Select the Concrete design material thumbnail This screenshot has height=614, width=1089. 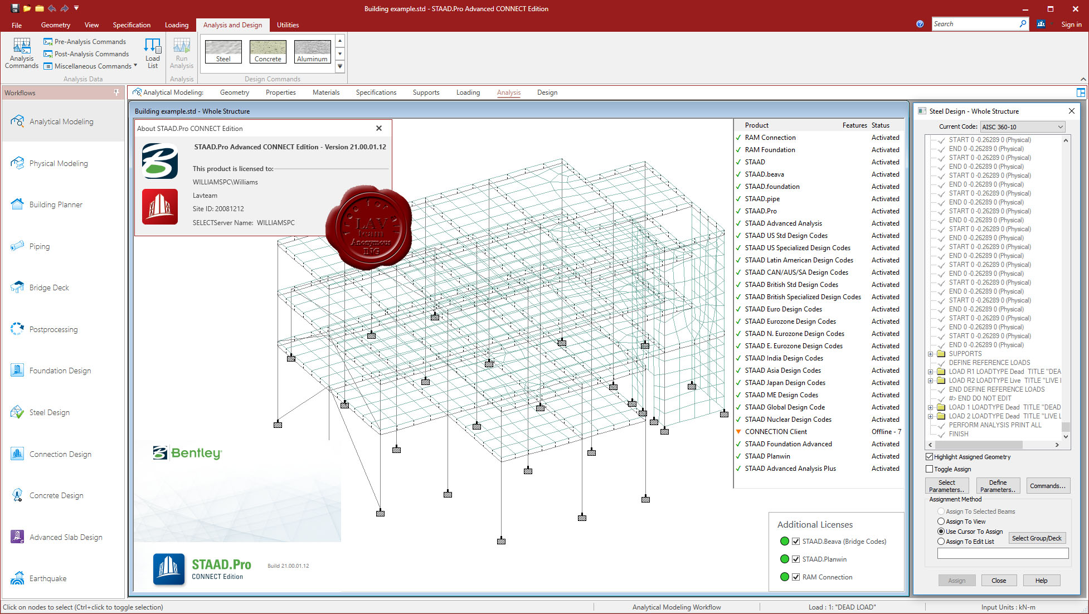click(x=268, y=51)
